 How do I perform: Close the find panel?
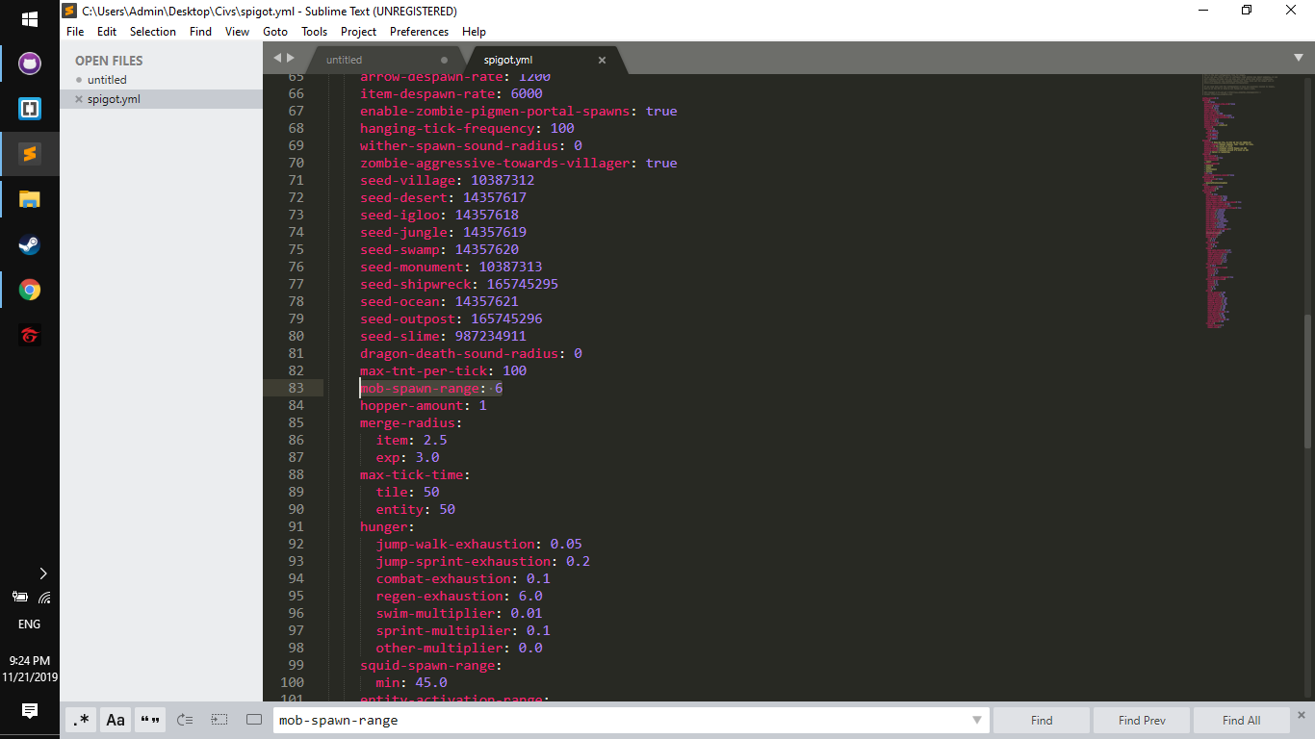pos(1302,716)
